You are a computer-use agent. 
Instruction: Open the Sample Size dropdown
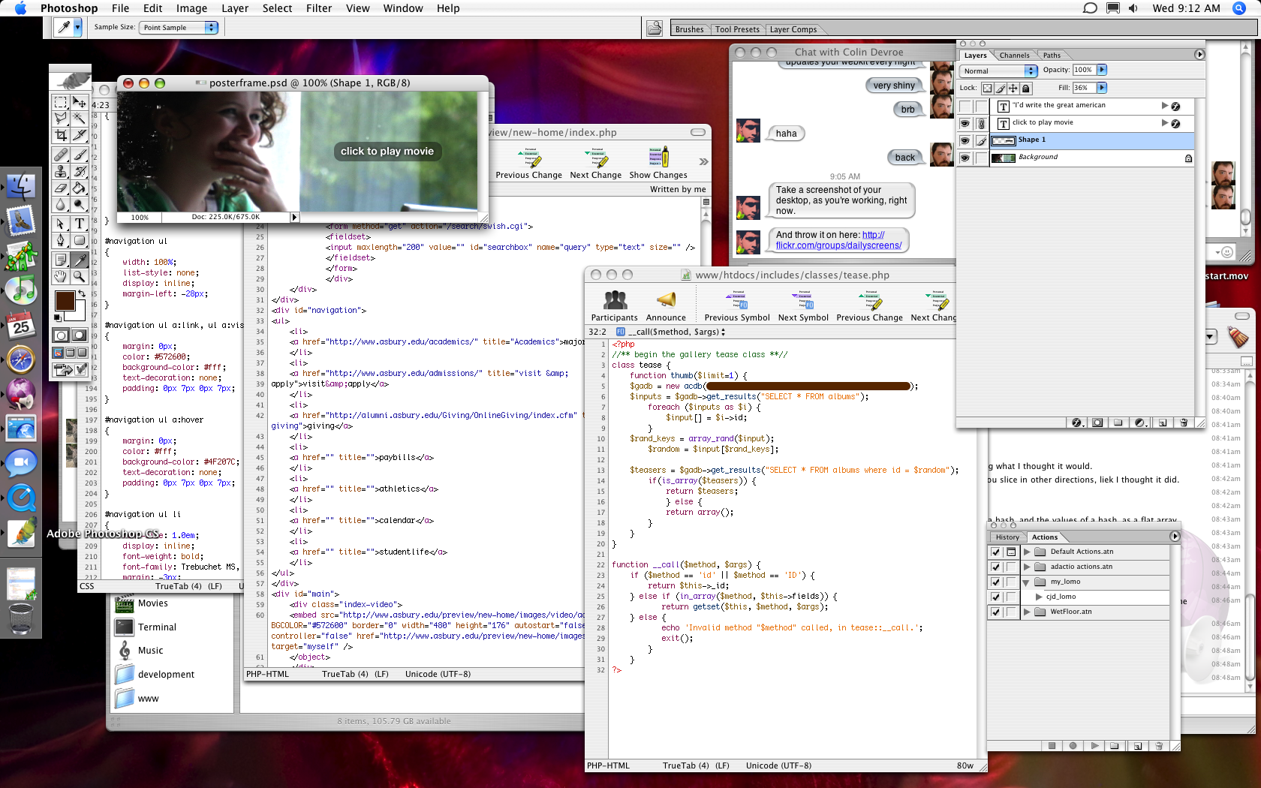pos(179,28)
